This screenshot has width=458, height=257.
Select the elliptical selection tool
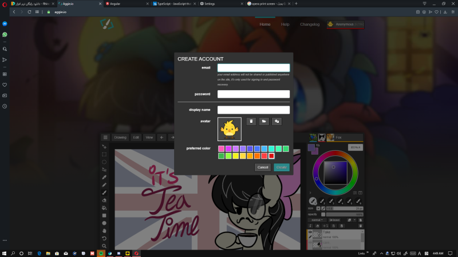(x=104, y=162)
